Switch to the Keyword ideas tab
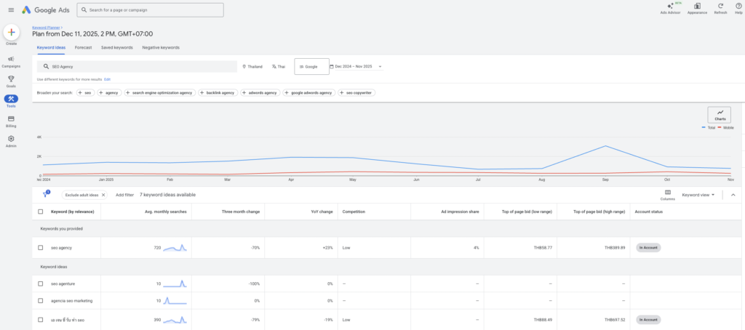The width and height of the screenshot is (745, 330). [52, 47]
